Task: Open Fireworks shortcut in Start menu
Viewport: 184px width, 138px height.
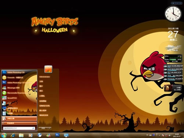Action: point(19,78)
